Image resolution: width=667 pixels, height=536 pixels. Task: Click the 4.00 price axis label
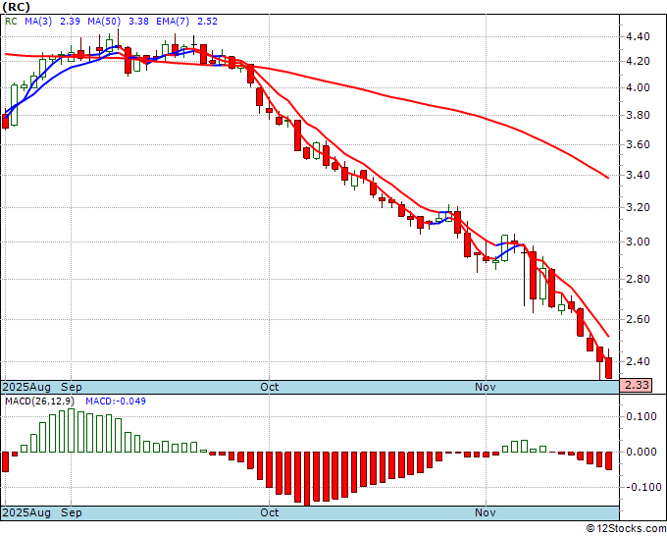point(638,87)
